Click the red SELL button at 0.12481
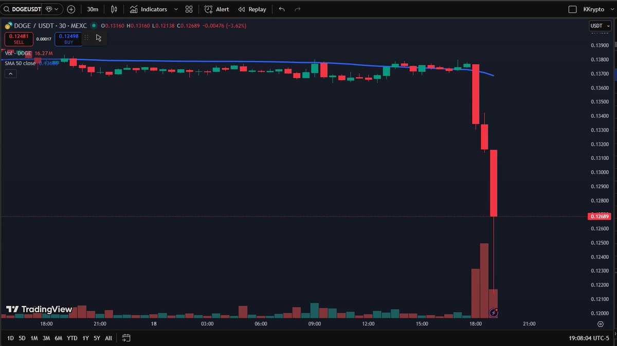The width and height of the screenshot is (617, 346). point(19,39)
